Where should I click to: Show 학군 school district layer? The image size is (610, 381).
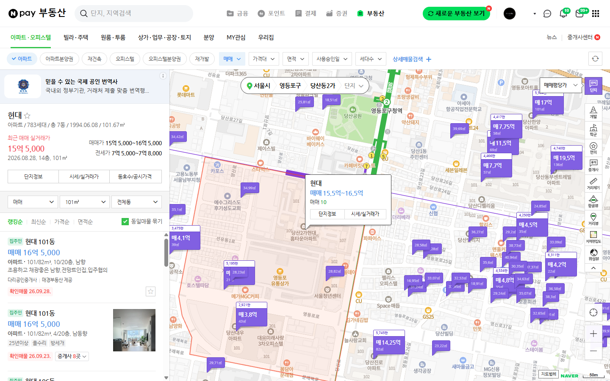click(593, 130)
